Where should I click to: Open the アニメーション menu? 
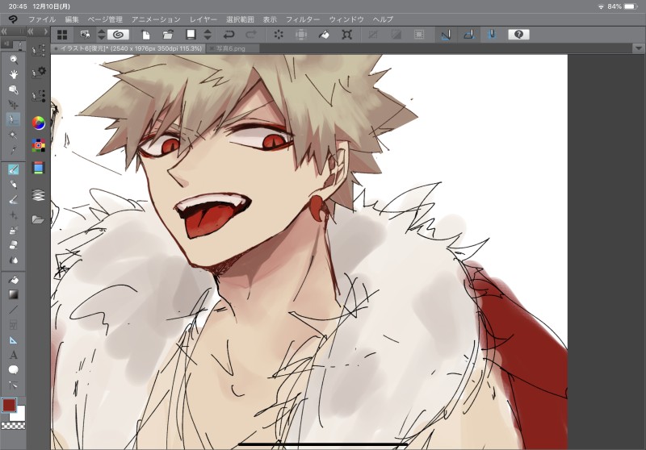(156, 19)
